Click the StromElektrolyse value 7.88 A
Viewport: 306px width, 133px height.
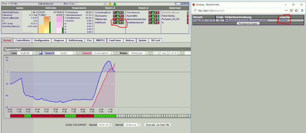click(x=34, y=12)
